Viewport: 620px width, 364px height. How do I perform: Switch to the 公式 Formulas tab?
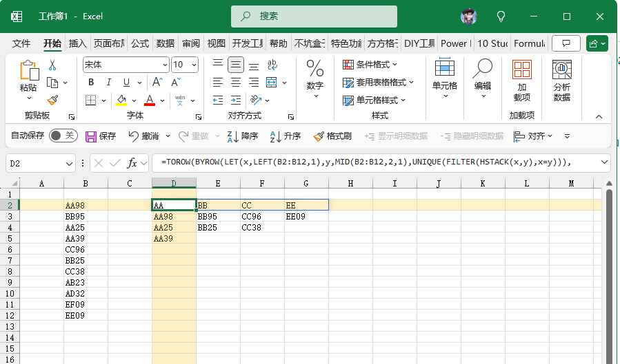click(140, 43)
